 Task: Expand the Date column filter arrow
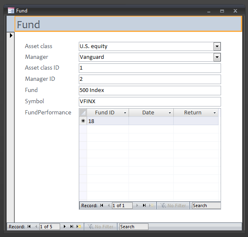click(170, 113)
